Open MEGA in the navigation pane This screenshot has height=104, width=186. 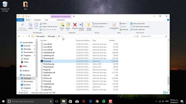(x=25, y=66)
